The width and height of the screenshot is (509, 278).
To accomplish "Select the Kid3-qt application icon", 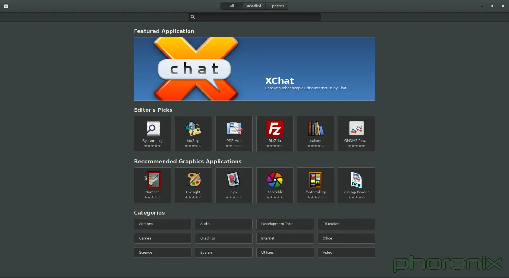I will [193, 129].
